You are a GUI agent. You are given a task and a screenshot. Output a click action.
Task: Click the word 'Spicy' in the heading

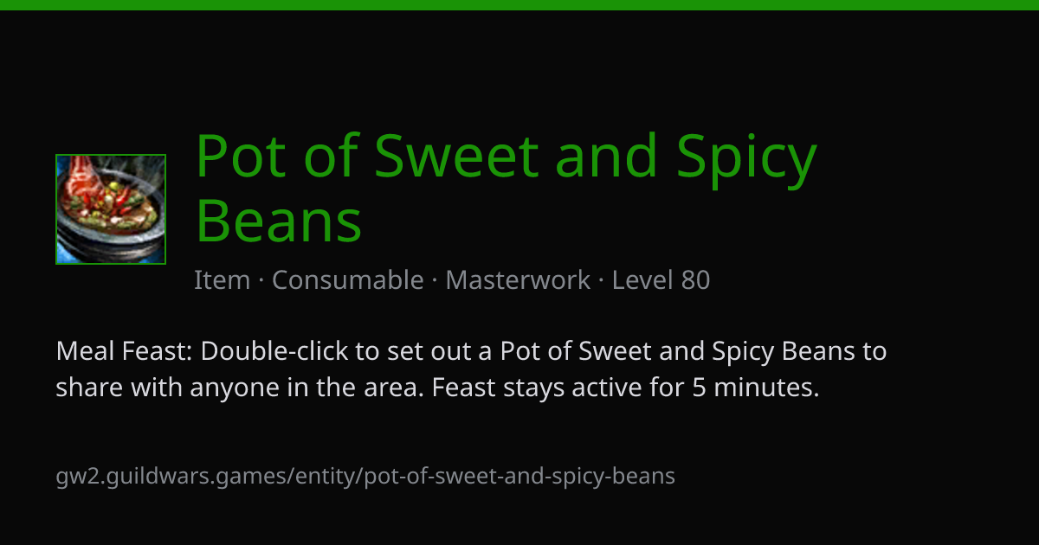[x=745, y=157]
